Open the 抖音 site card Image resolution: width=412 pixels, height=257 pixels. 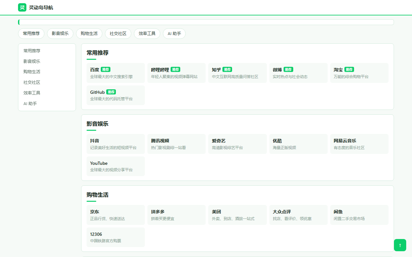pos(116,144)
